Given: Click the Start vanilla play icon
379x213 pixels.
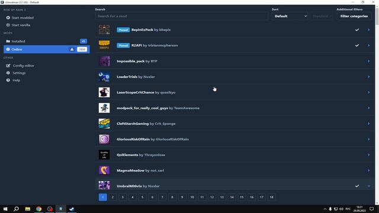Looking at the screenshot, I should pyautogui.click(x=8, y=25).
